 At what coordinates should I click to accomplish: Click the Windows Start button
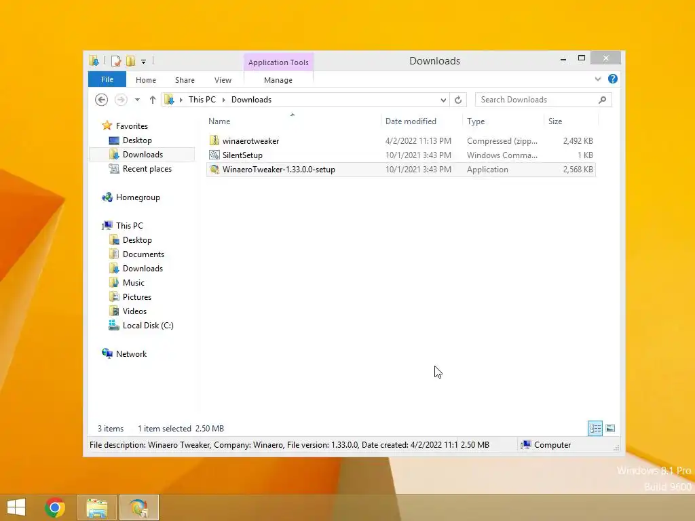16,507
